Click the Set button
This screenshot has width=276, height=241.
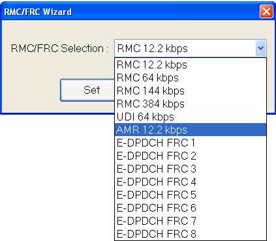pyautogui.click(x=87, y=90)
